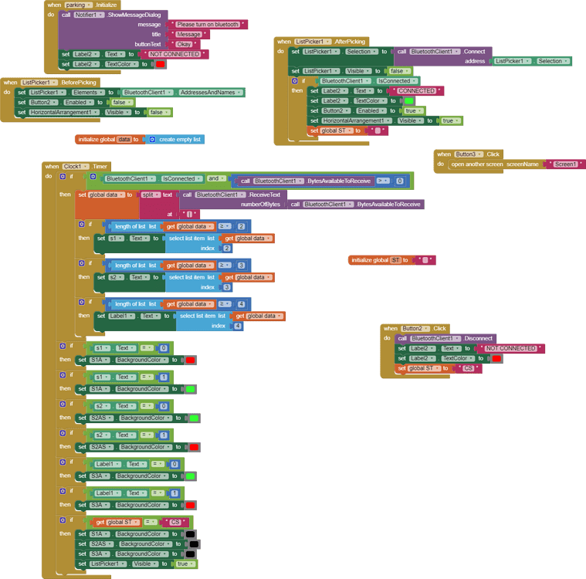
Task: Click mutator gear on create empty list block
Action: [x=152, y=140]
